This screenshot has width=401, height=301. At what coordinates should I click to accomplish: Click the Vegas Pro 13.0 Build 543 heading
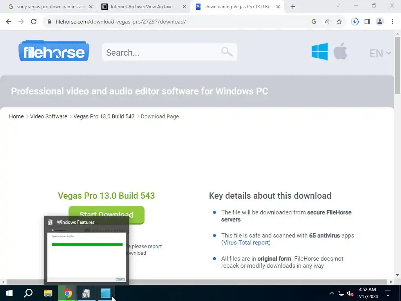[x=107, y=196]
